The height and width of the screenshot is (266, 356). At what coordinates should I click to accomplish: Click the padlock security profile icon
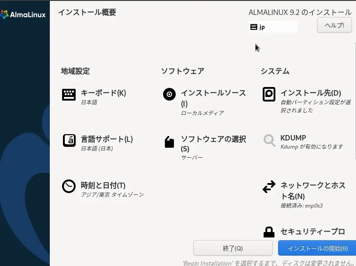pyautogui.click(x=269, y=232)
